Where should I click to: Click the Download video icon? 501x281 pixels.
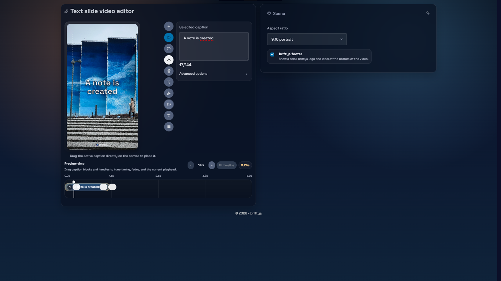pos(169,60)
